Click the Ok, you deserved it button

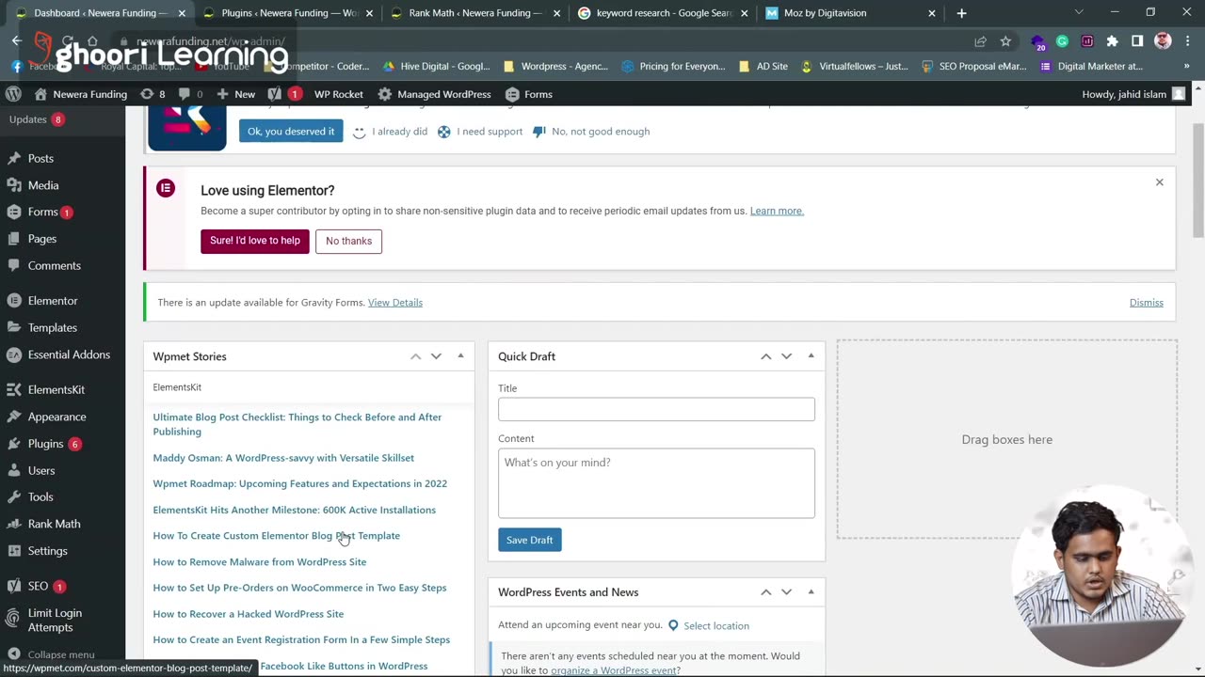pyautogui.click(x=291, y=132)
